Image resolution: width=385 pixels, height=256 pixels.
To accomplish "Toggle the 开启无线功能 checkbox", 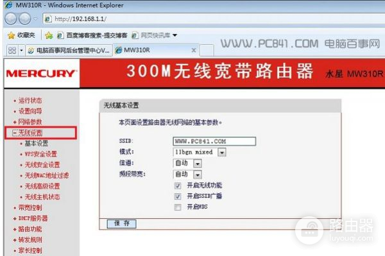I will click(178, 186).
